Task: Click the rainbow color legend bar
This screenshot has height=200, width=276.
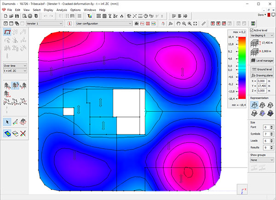Action: coord(242,68)
